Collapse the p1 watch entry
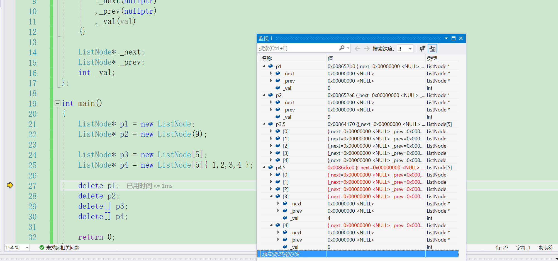 tap(264, 66)
